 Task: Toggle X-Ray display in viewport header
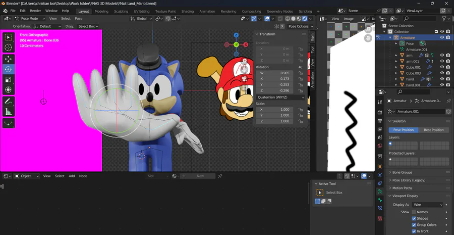(x=280, y=19)
